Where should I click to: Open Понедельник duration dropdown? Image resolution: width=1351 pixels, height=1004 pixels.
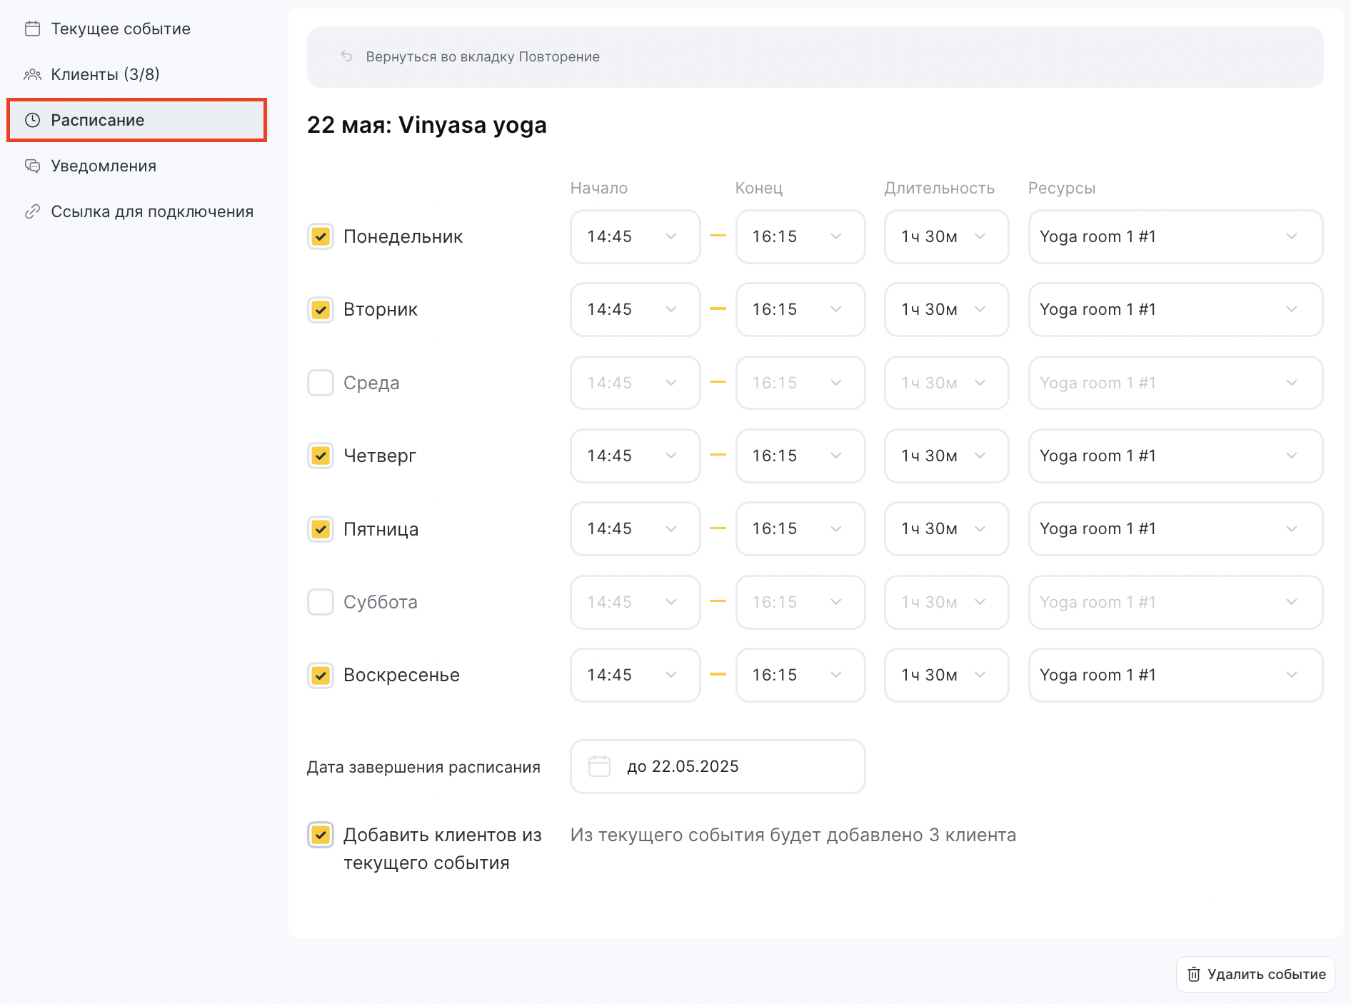(x=946, y=236)
